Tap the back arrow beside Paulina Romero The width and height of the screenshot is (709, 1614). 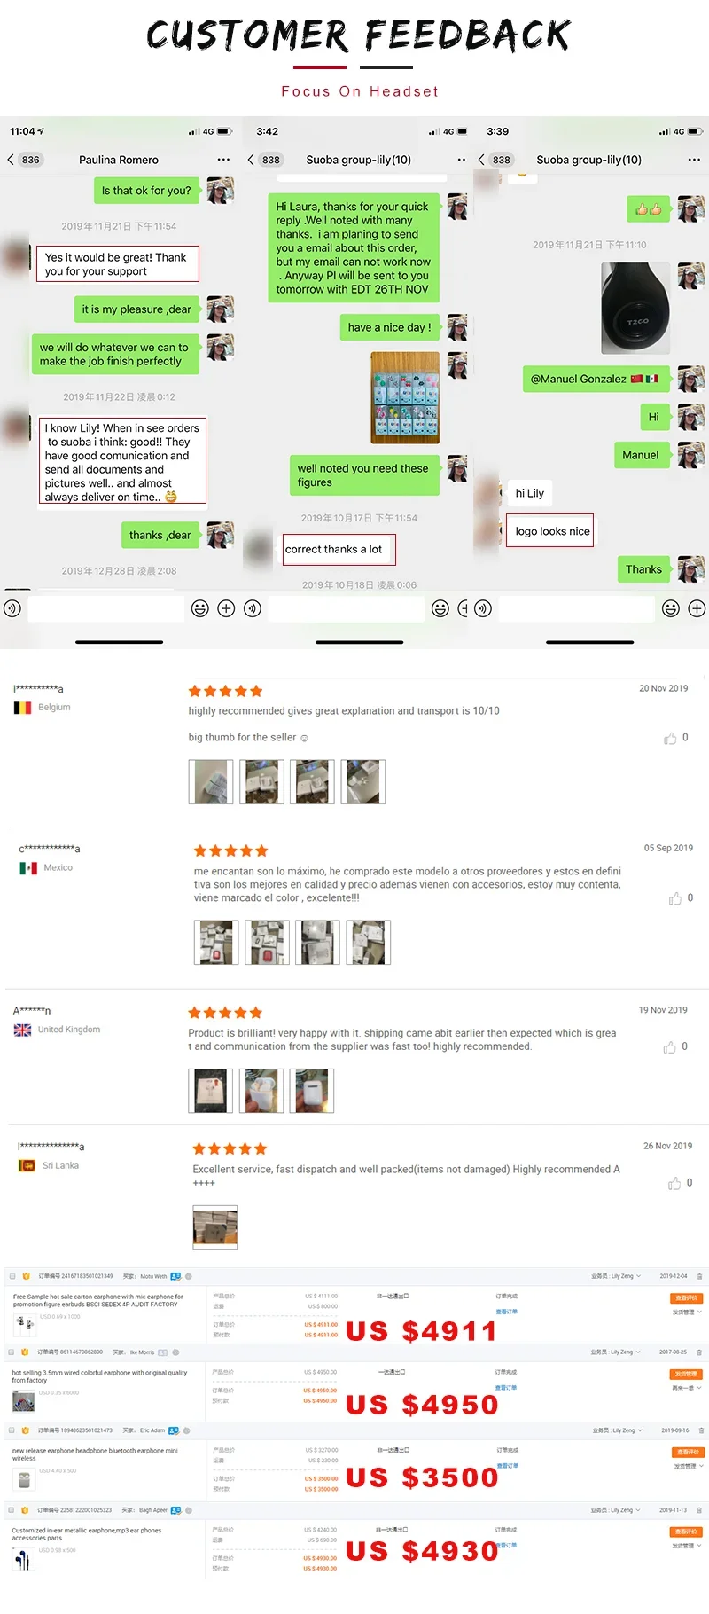click(x=11, y=160)
